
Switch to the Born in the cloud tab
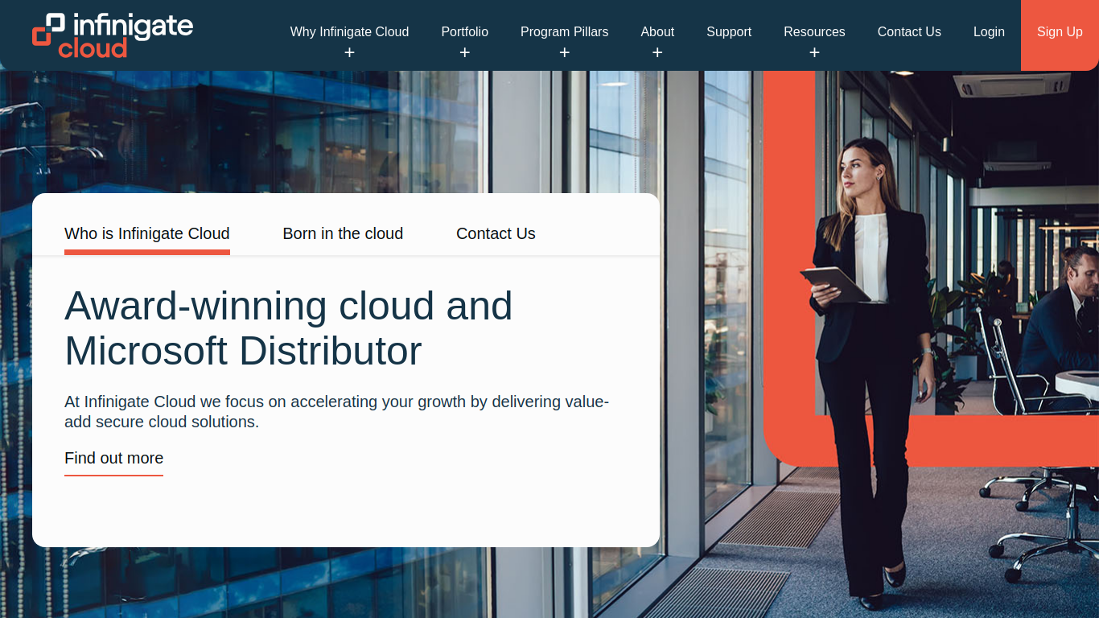coord(343,234)
